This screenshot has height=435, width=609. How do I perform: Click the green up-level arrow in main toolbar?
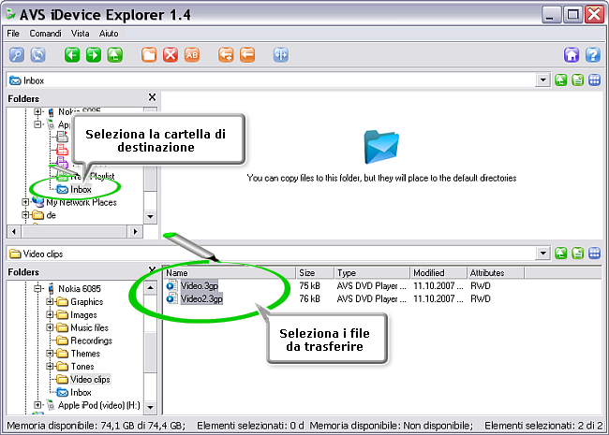tap(114, 54)
